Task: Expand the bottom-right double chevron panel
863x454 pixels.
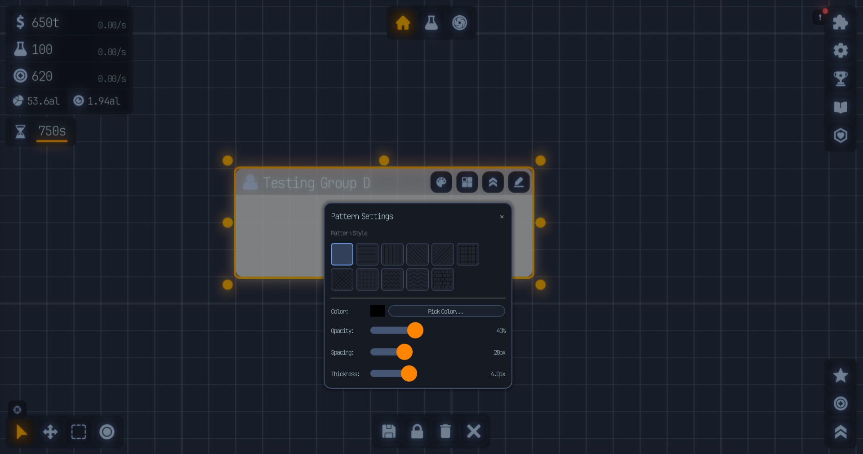Action: [841, 432]
